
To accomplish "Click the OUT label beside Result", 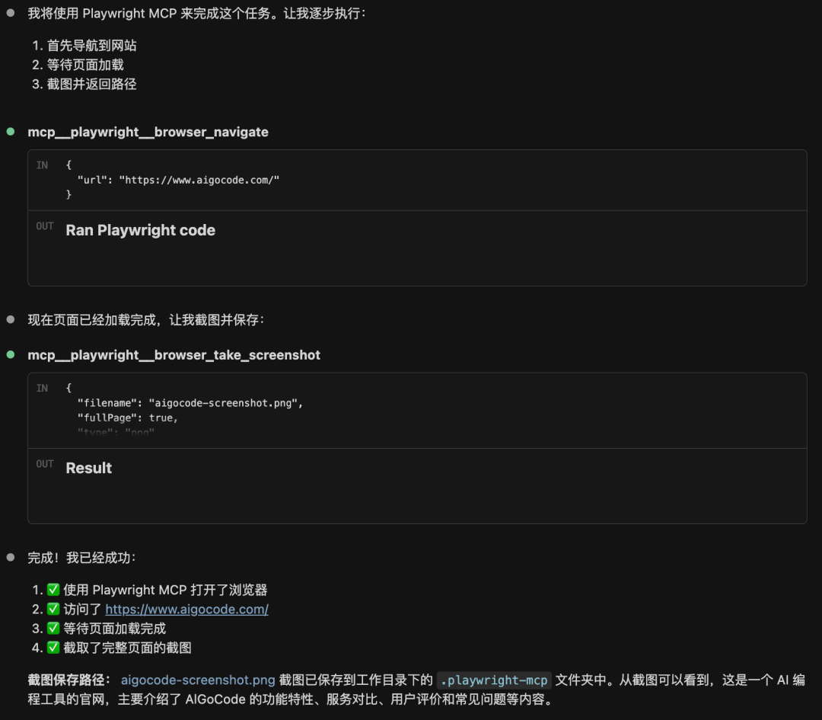I will (x=45, y=464).
